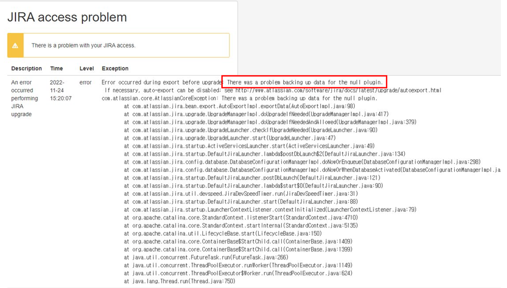The width and height of the screenshot is (507, 288).
Task: Click the StandardContext.listenerStart stack line
Action: click(x=241, y=218)
